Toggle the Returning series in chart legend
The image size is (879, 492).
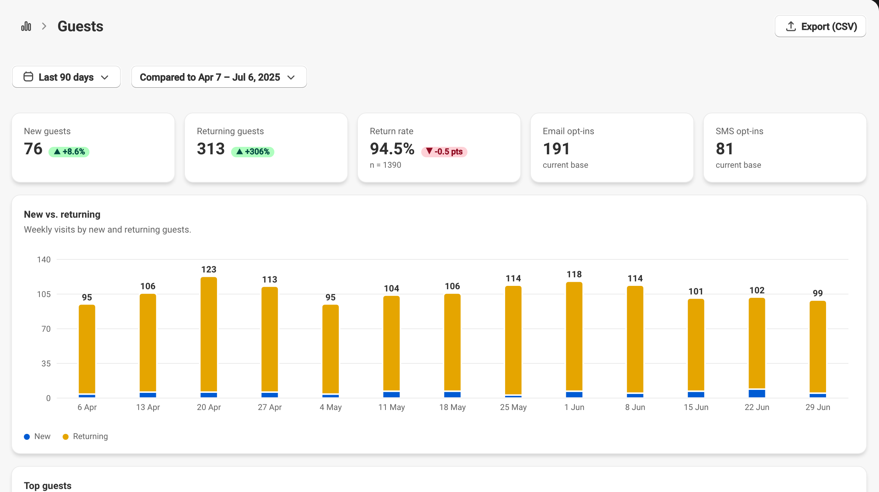pos(85,436)
